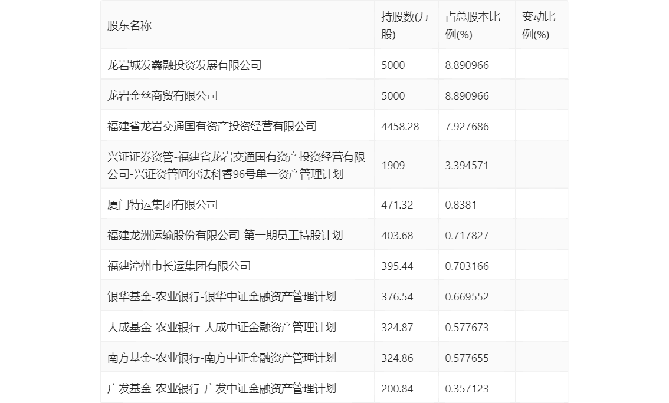669x403 pixels.
Task: Click the 持股数(万股) column header
Action: [405, 25]
